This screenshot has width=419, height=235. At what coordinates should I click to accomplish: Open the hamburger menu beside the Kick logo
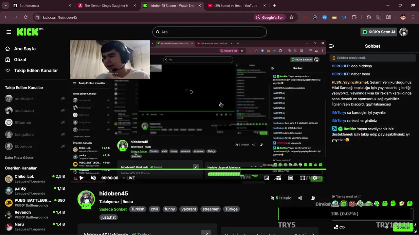[9, 32]
